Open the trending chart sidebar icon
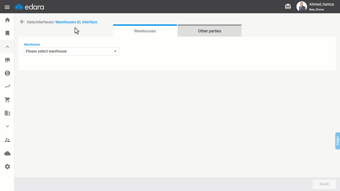Viewport: 340px width, 191px height. coord(7,86)
